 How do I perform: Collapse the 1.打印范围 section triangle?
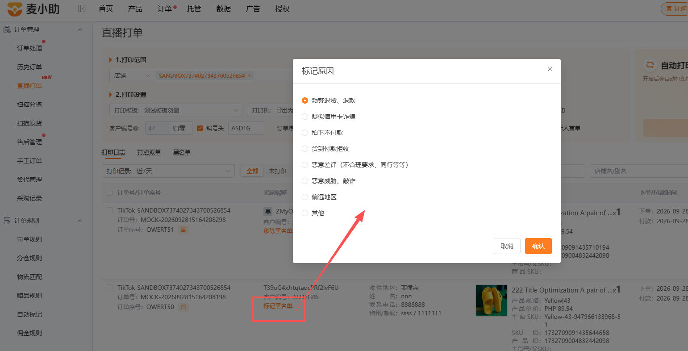[x=111, y=60]
